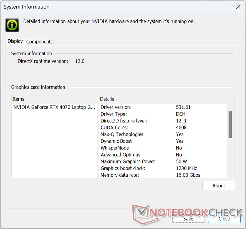This screenshot has height=229, width=246.
Task: Click the details list scrollbar thumb
Action: pos(230,125)
